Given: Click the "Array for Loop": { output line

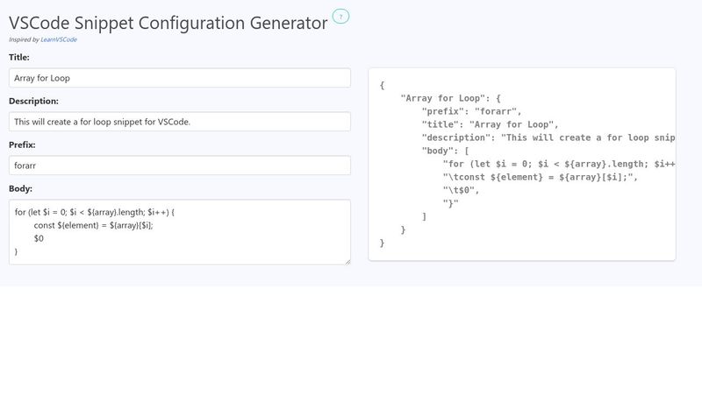Looking at the screenshot, I should pyautogui.click(x=450, y=98).
